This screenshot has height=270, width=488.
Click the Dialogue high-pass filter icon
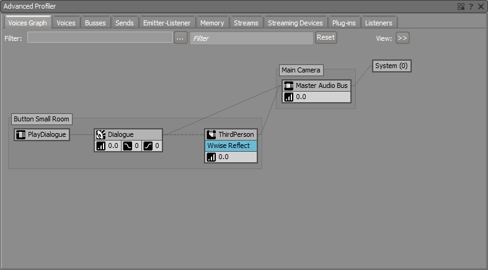click(148, 146)
